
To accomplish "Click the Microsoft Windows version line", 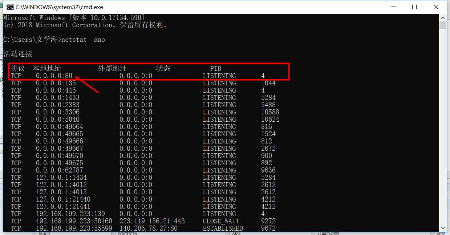I will (x=74, y=18).
